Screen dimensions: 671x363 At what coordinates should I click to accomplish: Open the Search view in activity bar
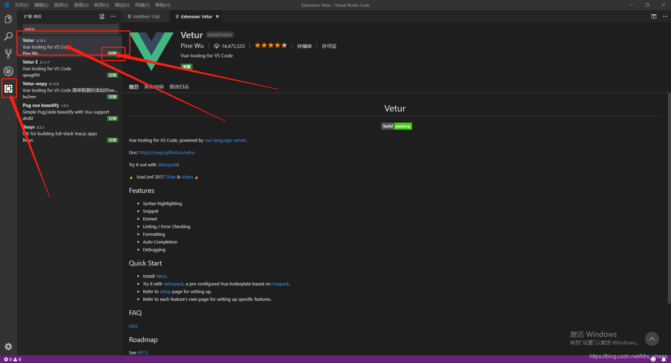8,36
